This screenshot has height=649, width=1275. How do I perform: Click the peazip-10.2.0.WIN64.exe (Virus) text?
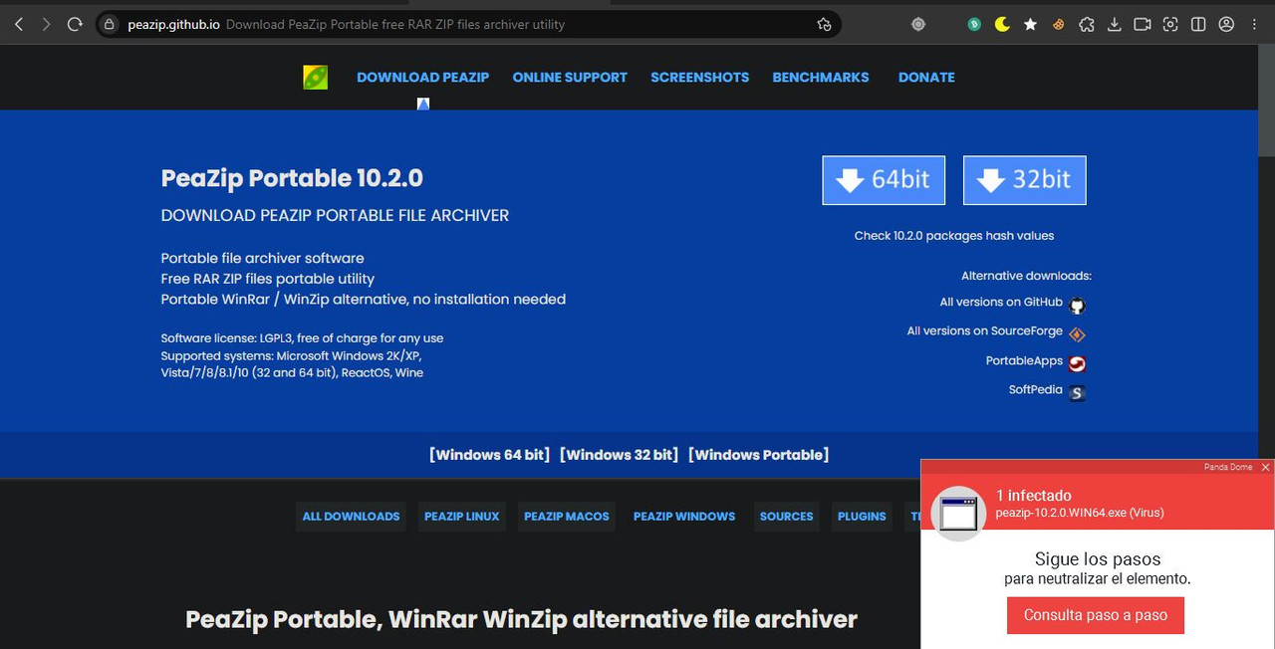click(x=1080, y=513)
